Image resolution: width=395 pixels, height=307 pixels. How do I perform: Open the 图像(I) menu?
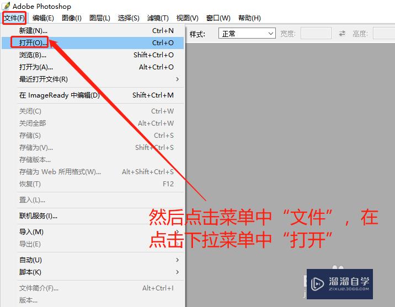coord(72,18)
